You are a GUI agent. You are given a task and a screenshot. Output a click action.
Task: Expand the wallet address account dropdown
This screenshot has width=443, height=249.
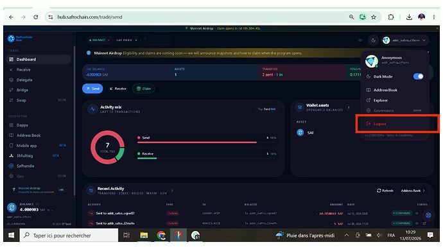pos(405,40)
